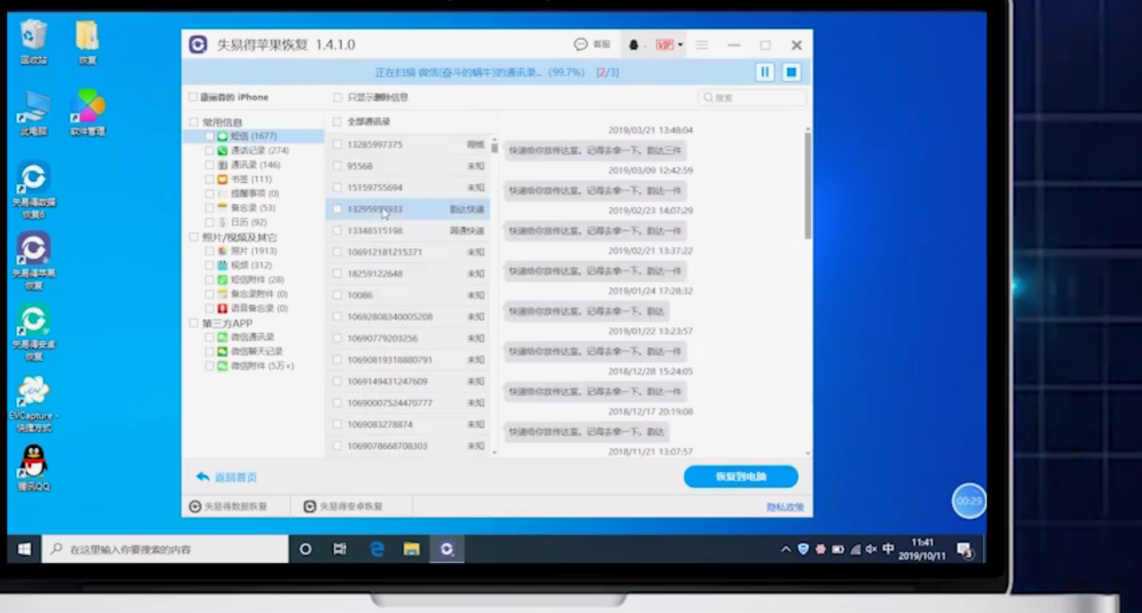1142x613 pixels.
Task: Select the 视频 (312) video icon
Action: tap(222, 266)
